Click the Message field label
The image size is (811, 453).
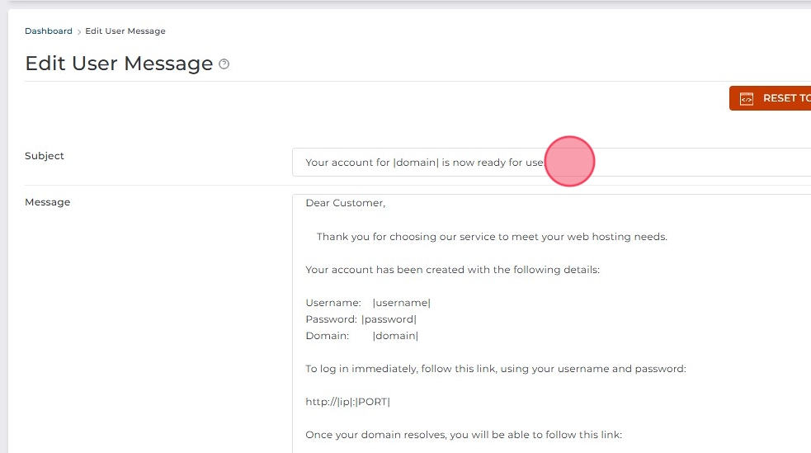(48, 202)
